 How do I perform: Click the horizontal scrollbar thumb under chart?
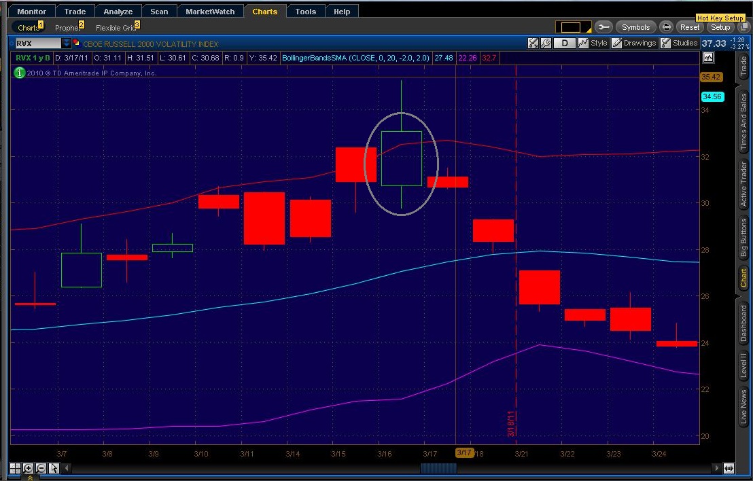[x=438, y=468]
